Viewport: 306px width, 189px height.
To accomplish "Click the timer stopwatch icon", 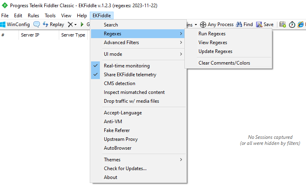I will (x=292, y=24).
